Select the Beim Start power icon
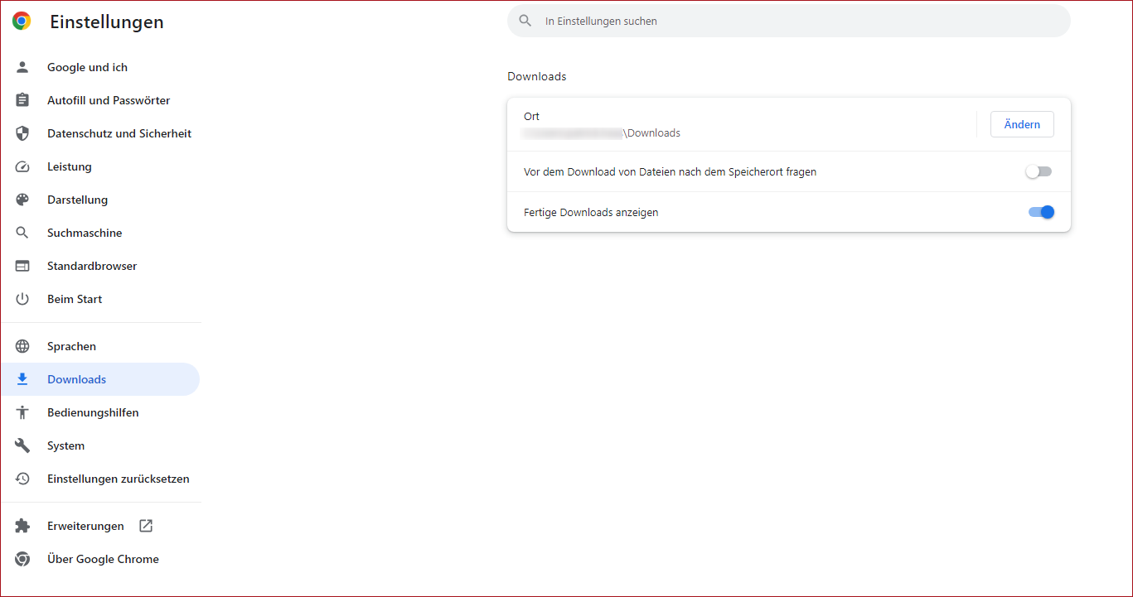 tap(22, 299)
